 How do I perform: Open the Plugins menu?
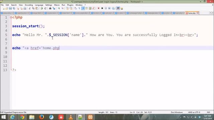[70, 5]
